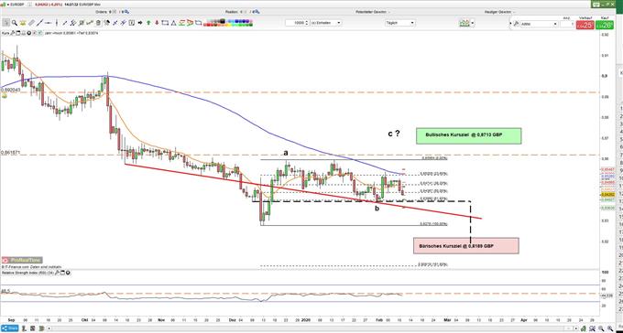Open RSI indicator wrench settings
The image size is (623, 333).
click(x=58, y=273)
